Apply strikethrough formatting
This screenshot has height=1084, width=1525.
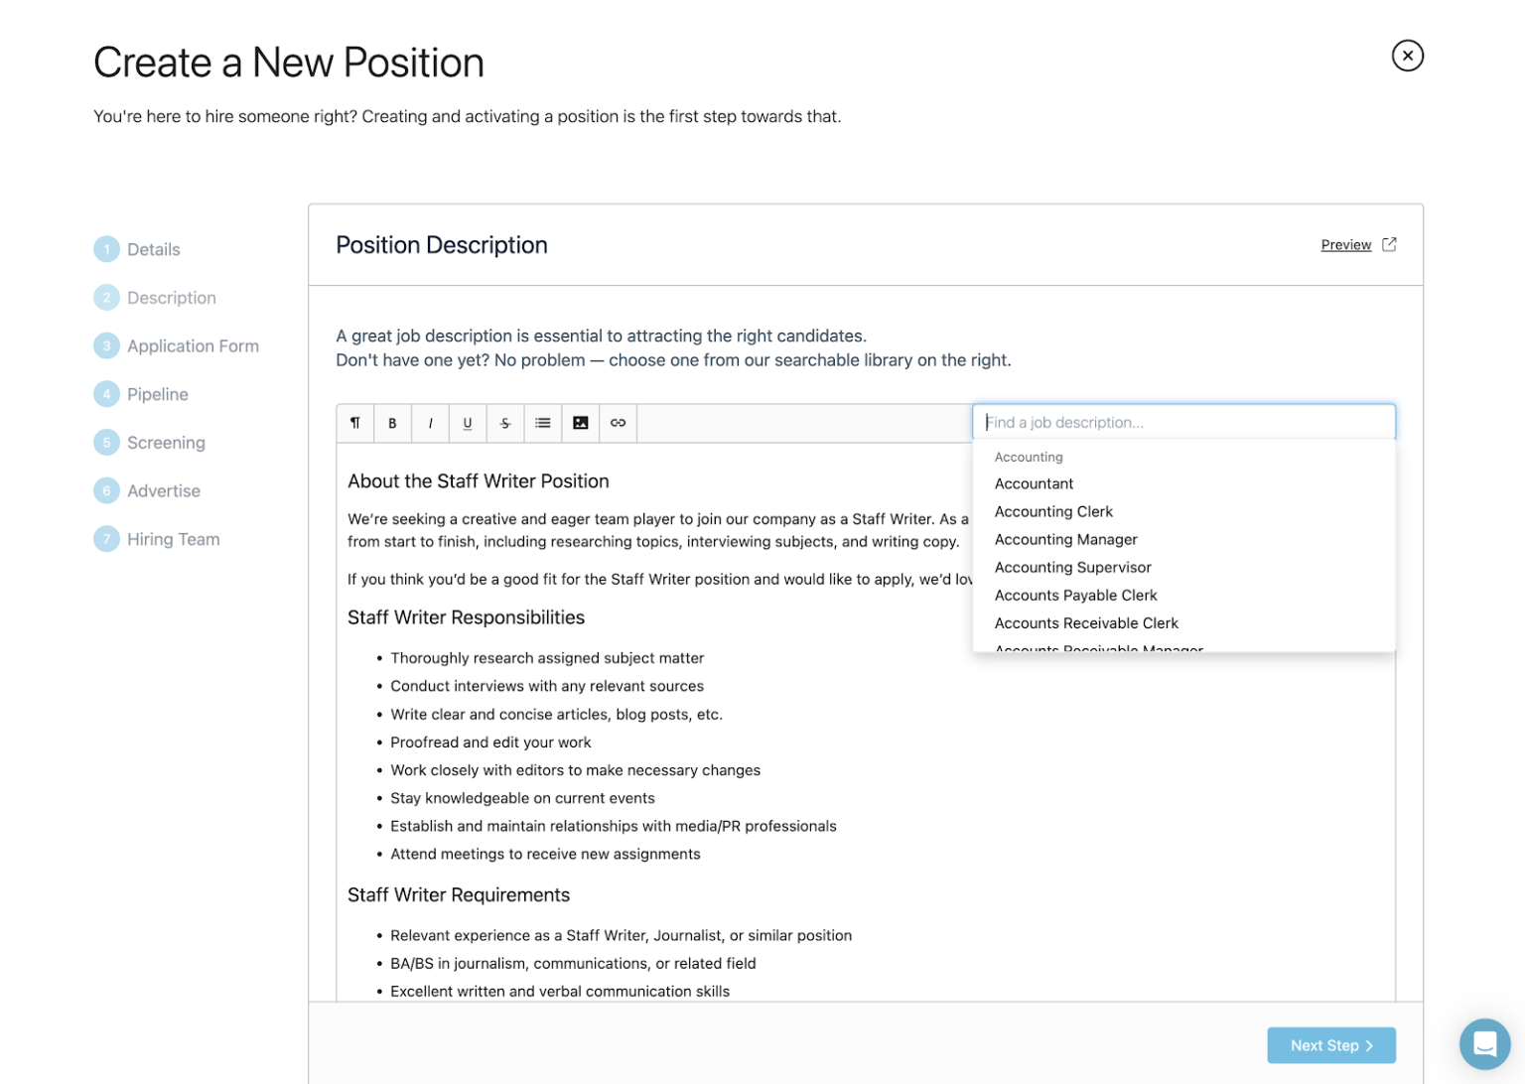click(505, 423)
